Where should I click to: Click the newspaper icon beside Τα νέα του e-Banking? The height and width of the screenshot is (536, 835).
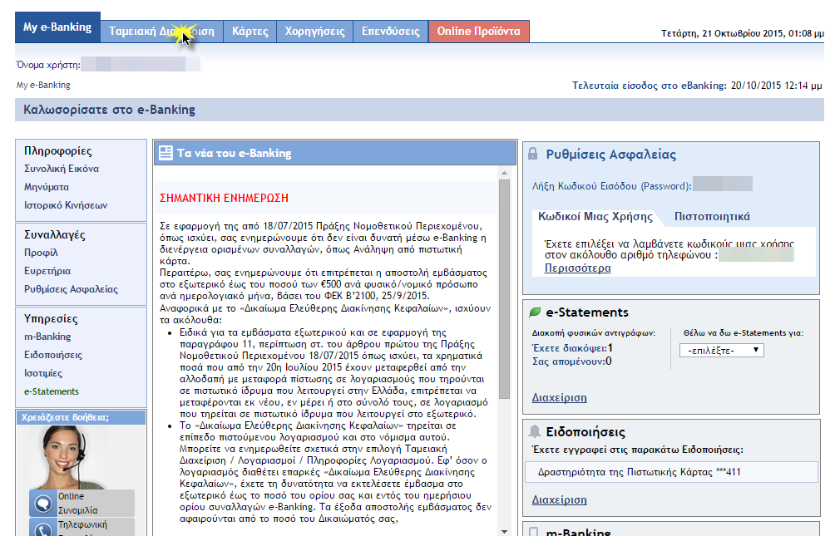tap(166, 153)
